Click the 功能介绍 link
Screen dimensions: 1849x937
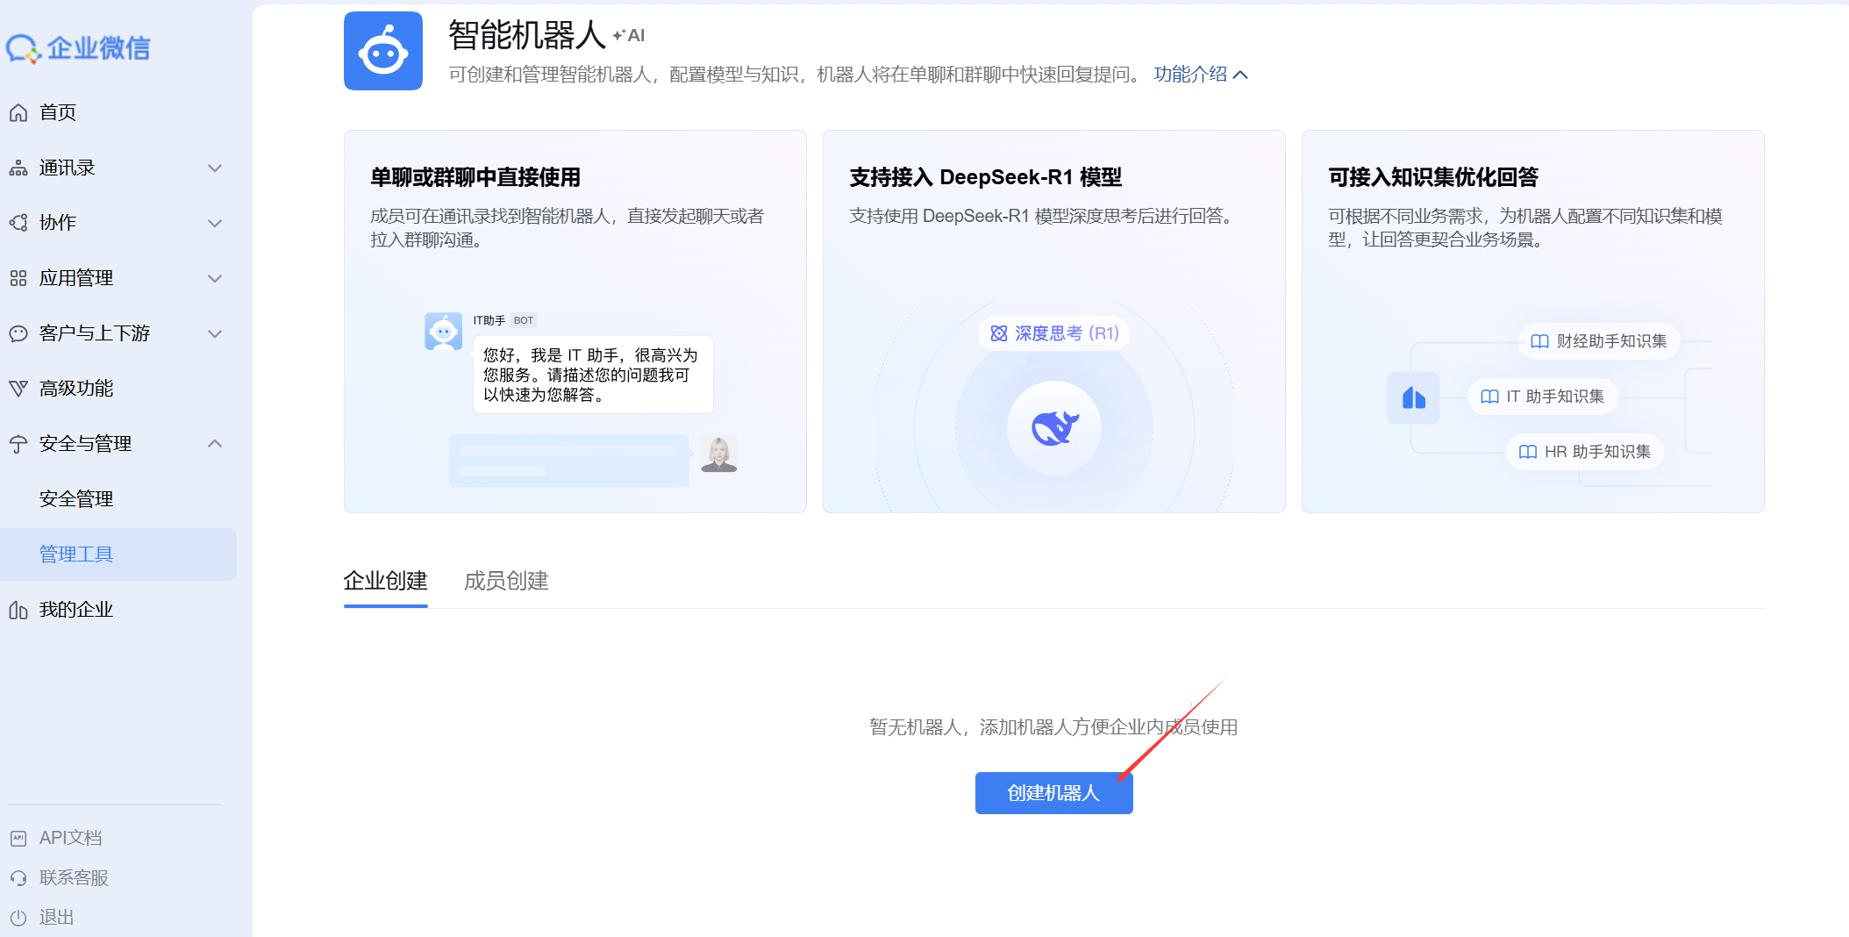coord(1190,75)
